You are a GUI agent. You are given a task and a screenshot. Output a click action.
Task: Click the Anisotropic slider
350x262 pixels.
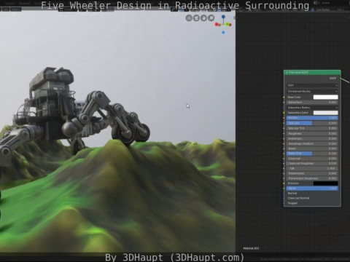(312, 138)
